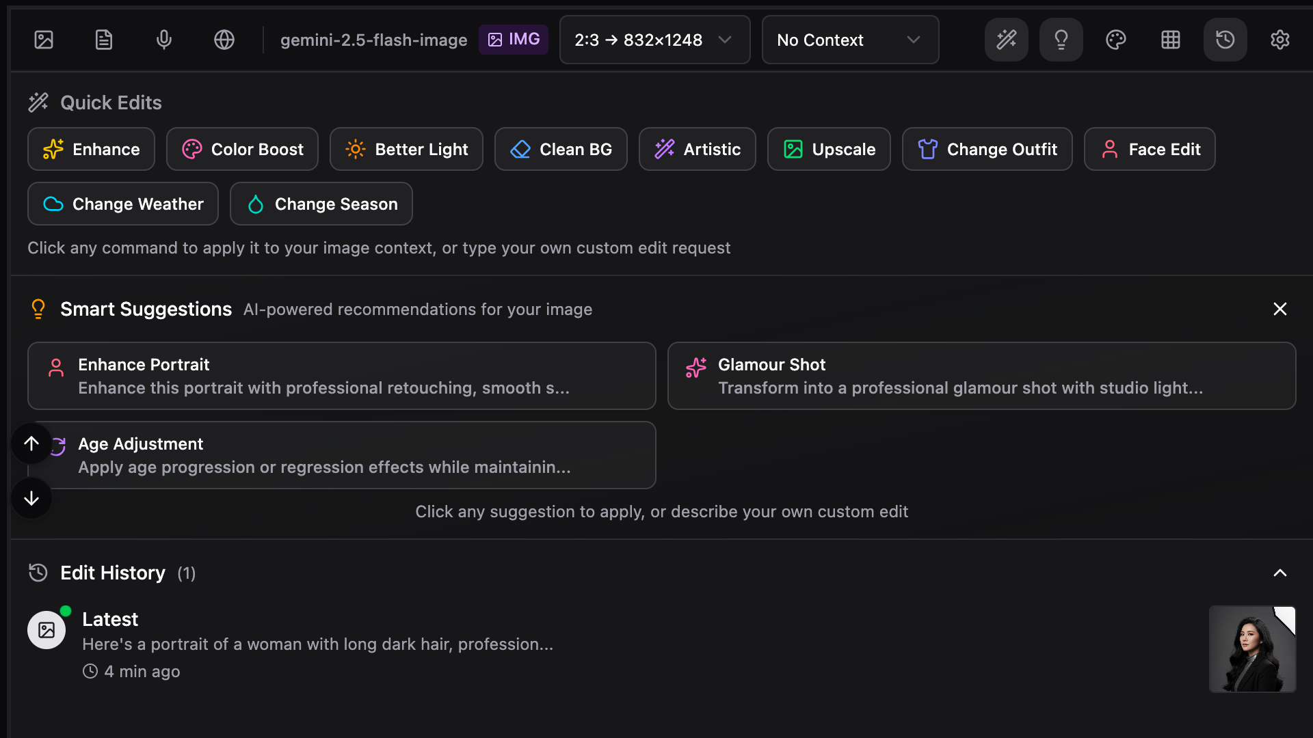The image size is (1313, 738).
Task: Choose the Enhance Portrait suggestion
Action: pos(342,376)
